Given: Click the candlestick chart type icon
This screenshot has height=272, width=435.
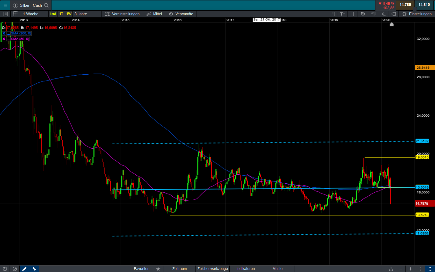Looking at the screenshot, I should pos(383,14).
